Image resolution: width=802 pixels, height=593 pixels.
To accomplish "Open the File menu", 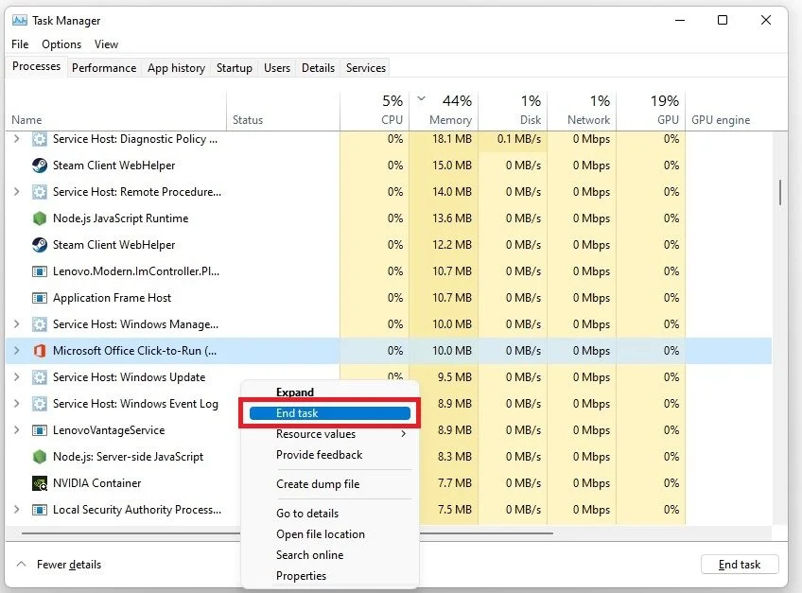I will click(x=20, y=44).
